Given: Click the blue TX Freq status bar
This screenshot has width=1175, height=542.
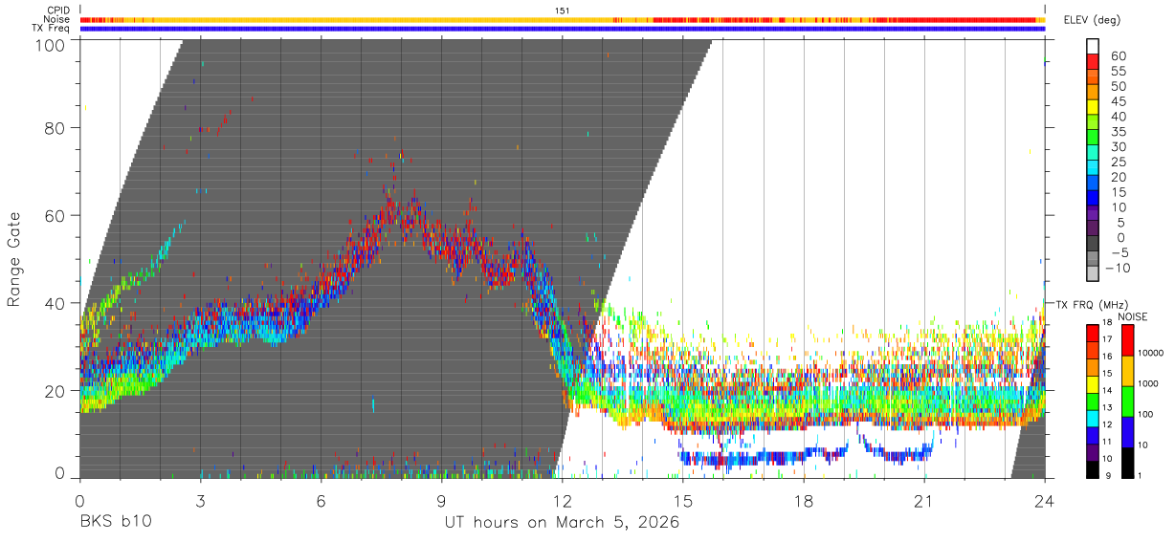Looking at the screenshot, I should point(563,29).
